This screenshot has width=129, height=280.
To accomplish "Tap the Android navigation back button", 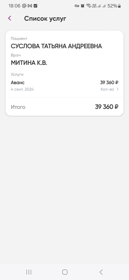I will click(x=101, y=272).
